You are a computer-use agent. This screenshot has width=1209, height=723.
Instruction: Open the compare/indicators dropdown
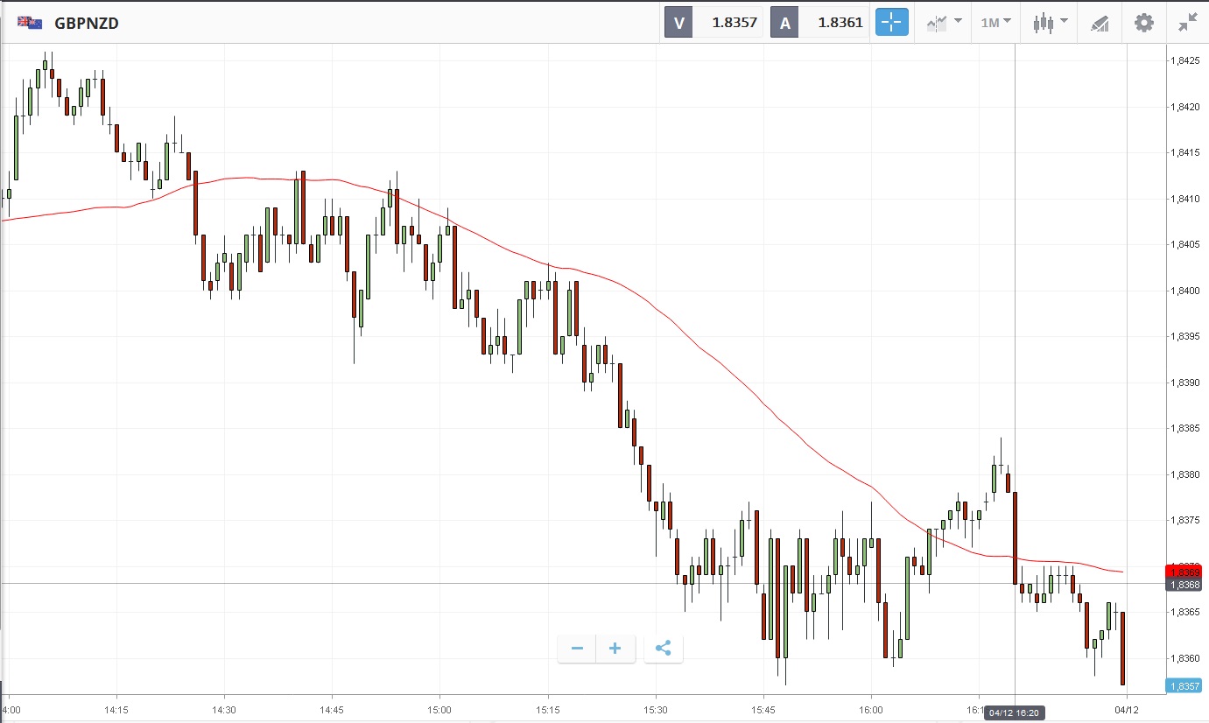click(945, 23)
